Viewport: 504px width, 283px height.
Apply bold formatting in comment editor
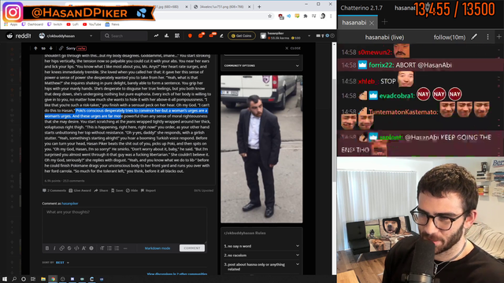click(47, 248)
